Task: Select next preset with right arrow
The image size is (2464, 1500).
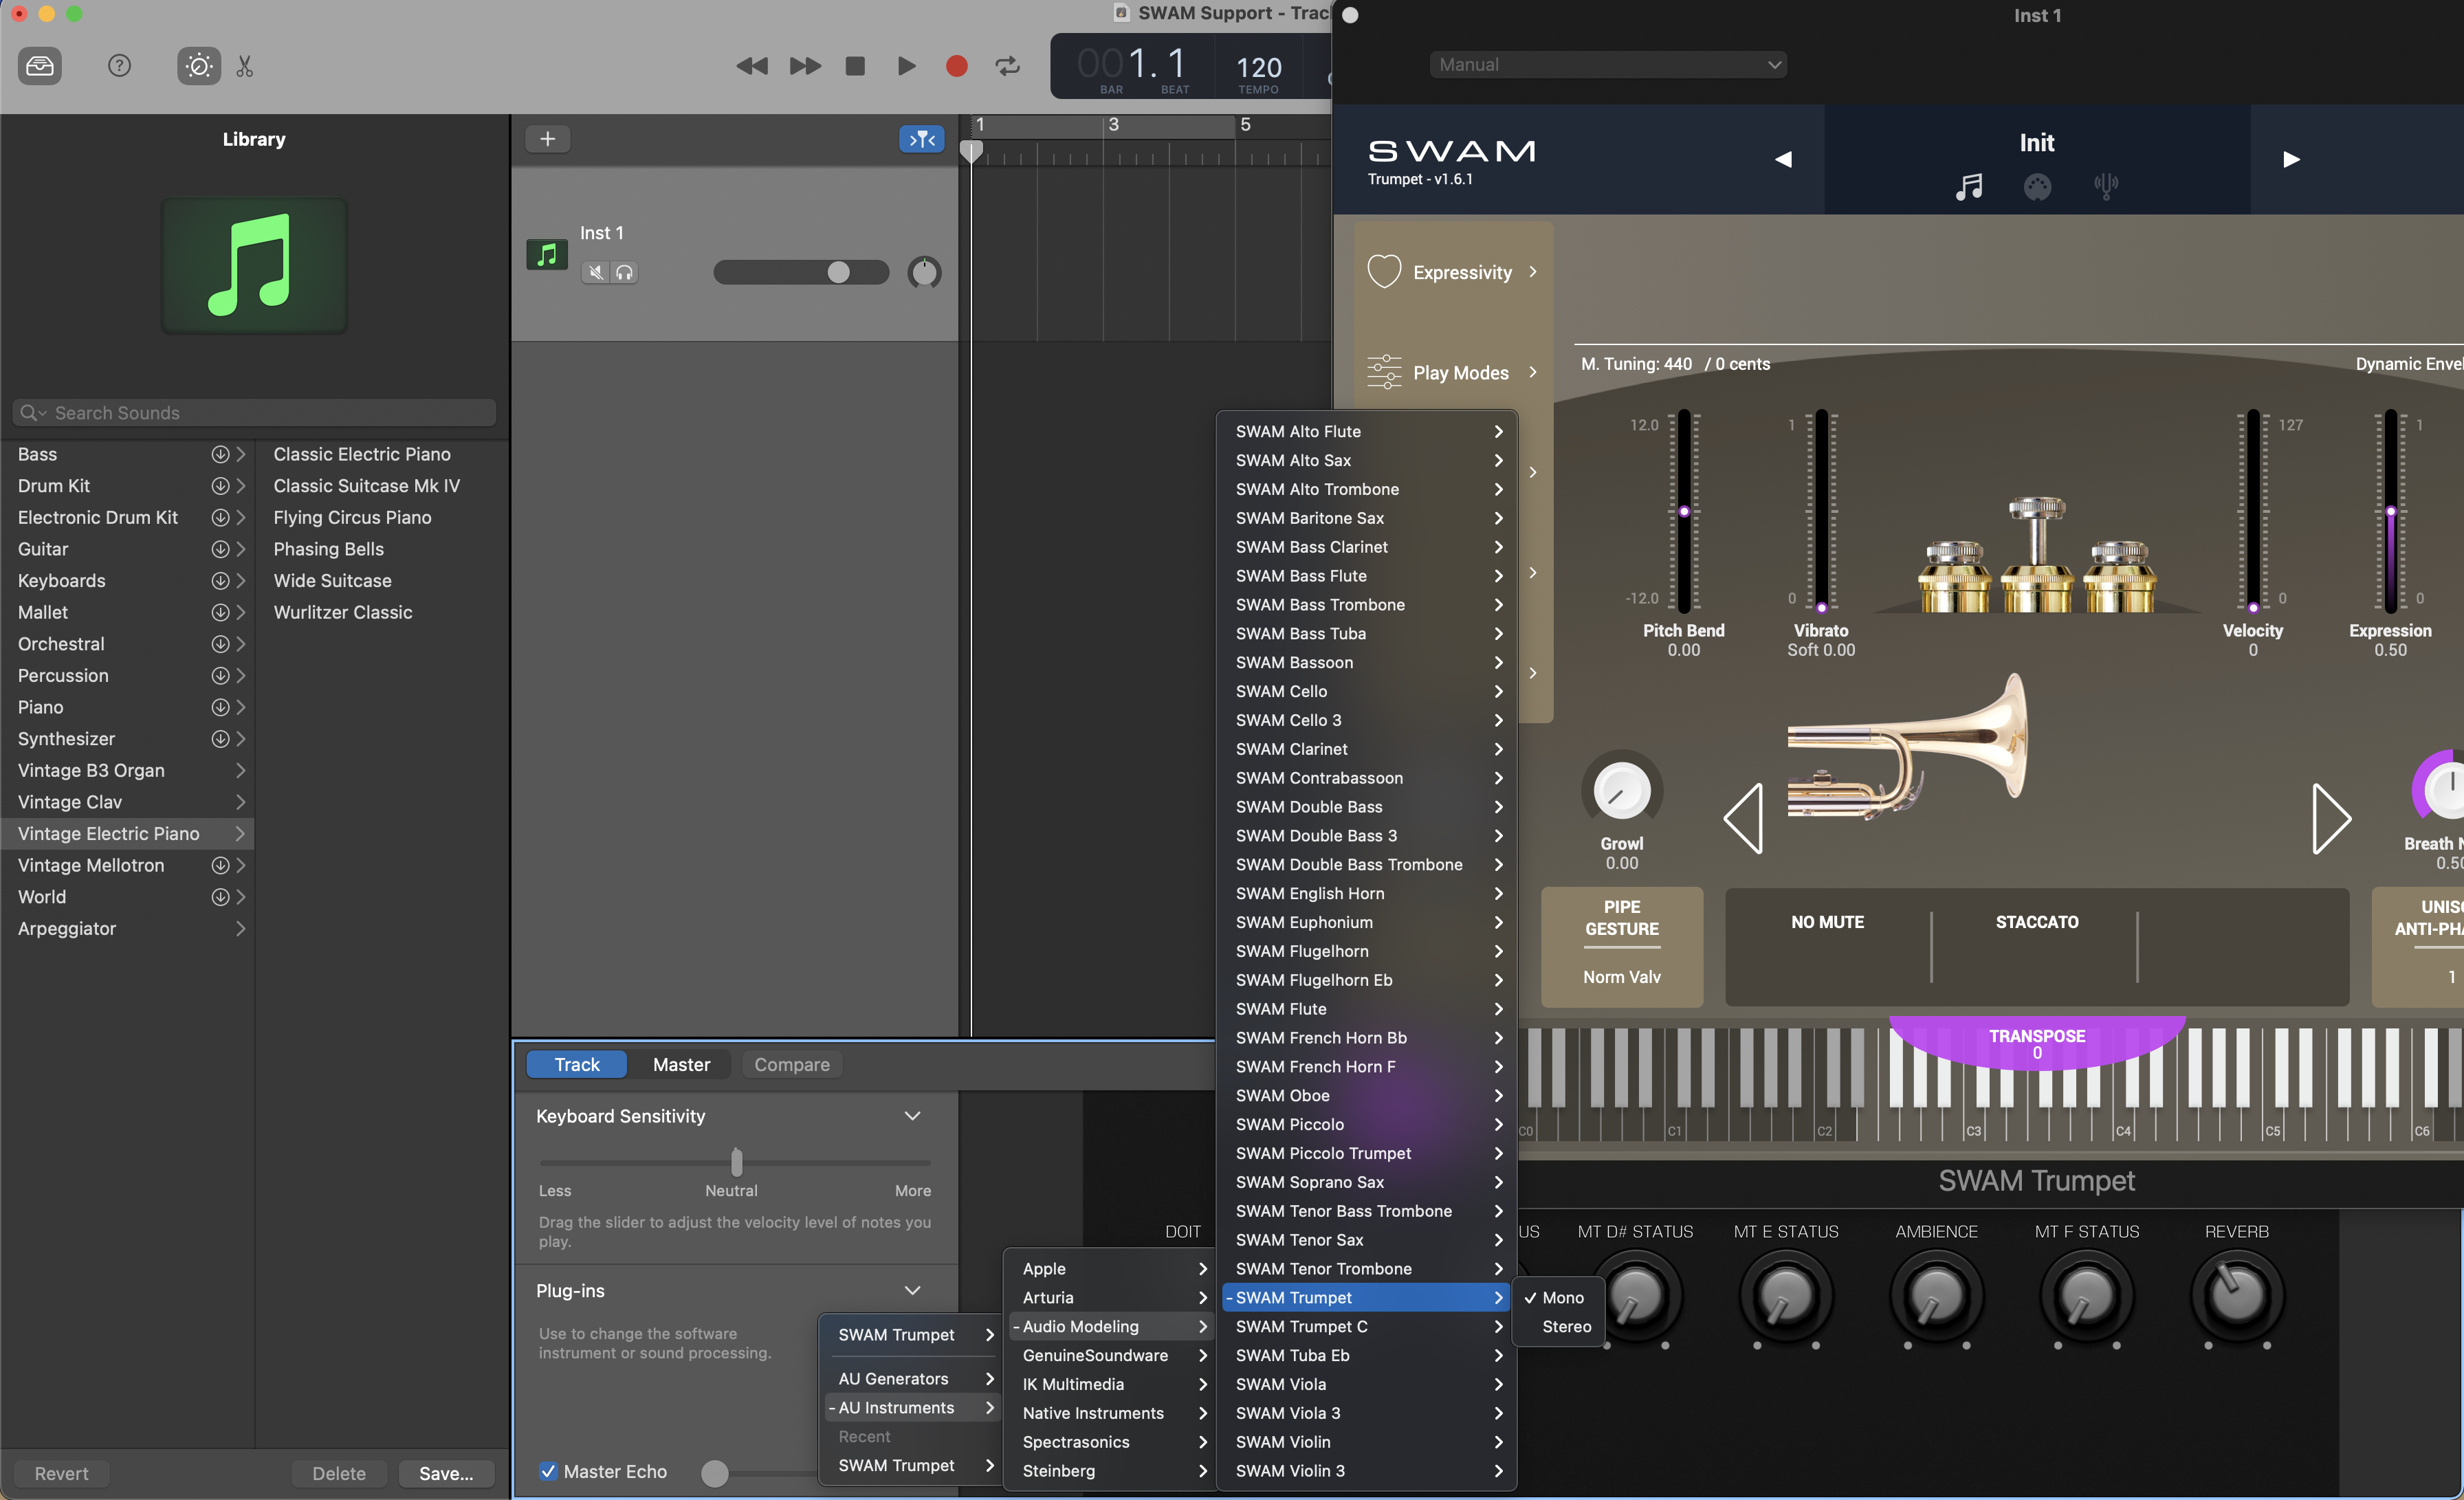Action: [x=2291, y=159]
